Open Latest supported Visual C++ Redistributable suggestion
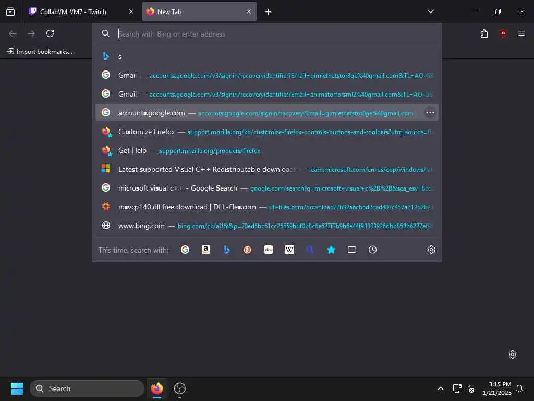Screen dimensions: 534x401 pos(266,169)
